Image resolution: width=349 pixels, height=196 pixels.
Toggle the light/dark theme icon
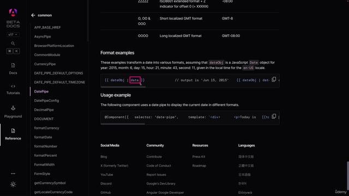(13, 184)
